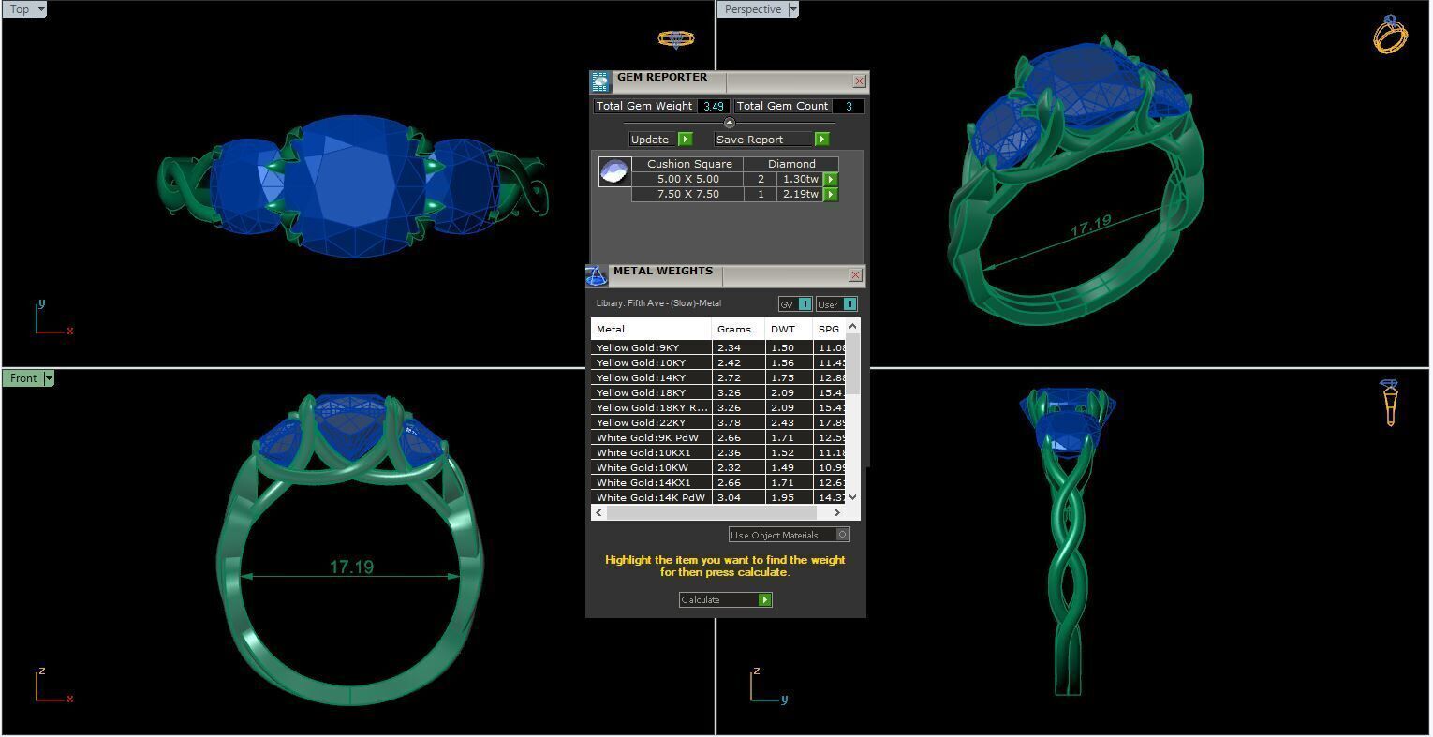The width and height of the screenshot is (1433, 737).
Task: Click the Update button
Action: [660, 140]
